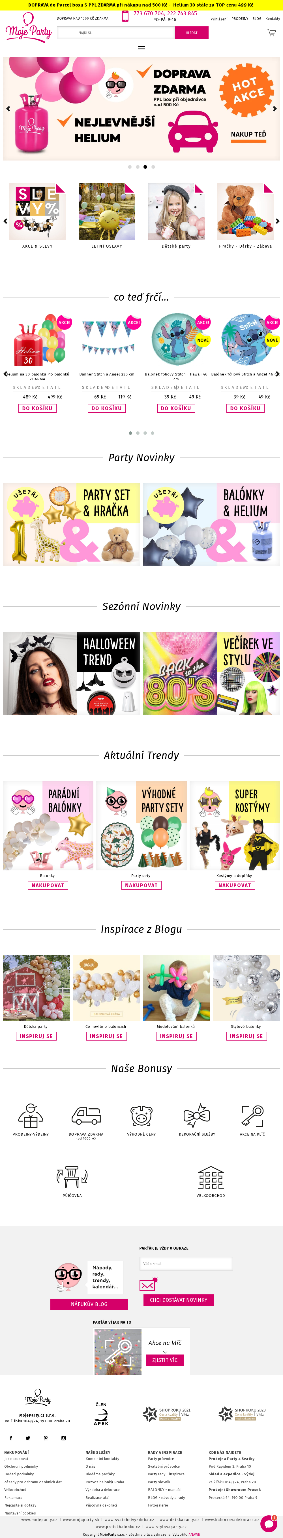Click the HLEDAT search button
The width and height of the screenshot is (283, 1538).
click(x=191, y=33)
